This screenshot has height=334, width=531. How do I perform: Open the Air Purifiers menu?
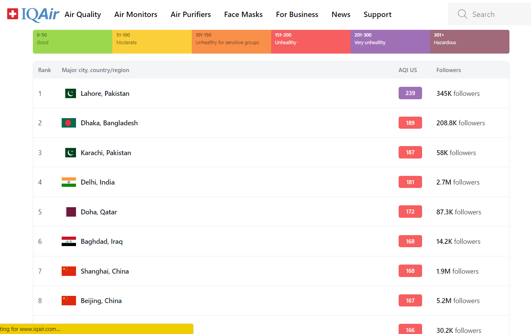click(x=191, y=14)
